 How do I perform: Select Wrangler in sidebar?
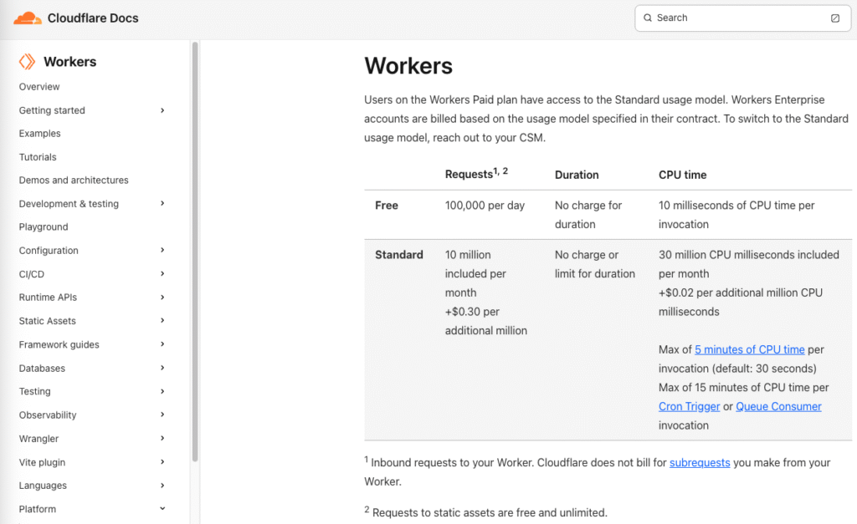click(x=38, y=439)
